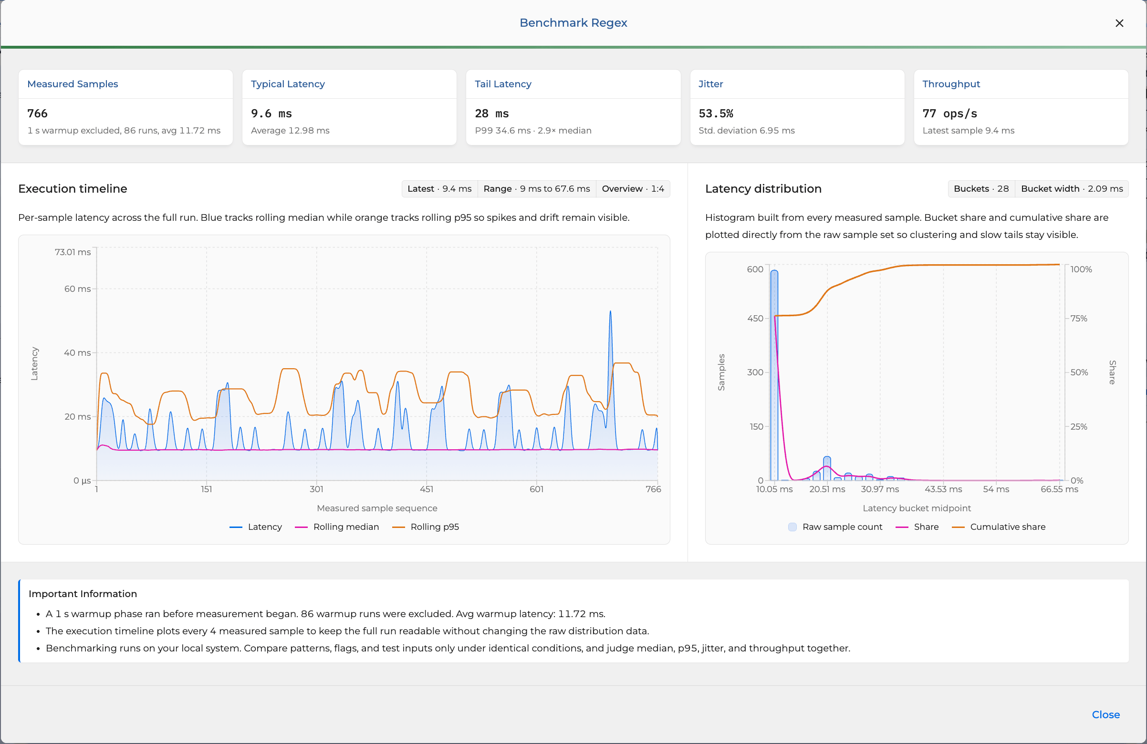
Task: Click the 28 ms tail latency value
Action: [491, 113]
